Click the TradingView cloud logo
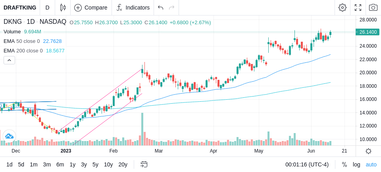The height and width of the screenshot is (172, 381). pyautogui.click(x=9, y=136)
